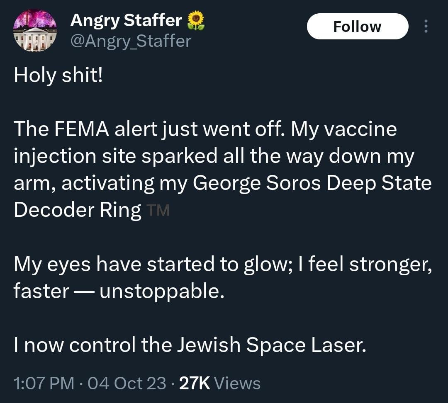
Task: Click the TM symbol after Decoder Ring
Action: 158,211
